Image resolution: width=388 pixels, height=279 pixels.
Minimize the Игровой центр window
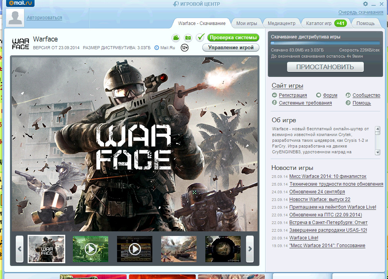374,4
